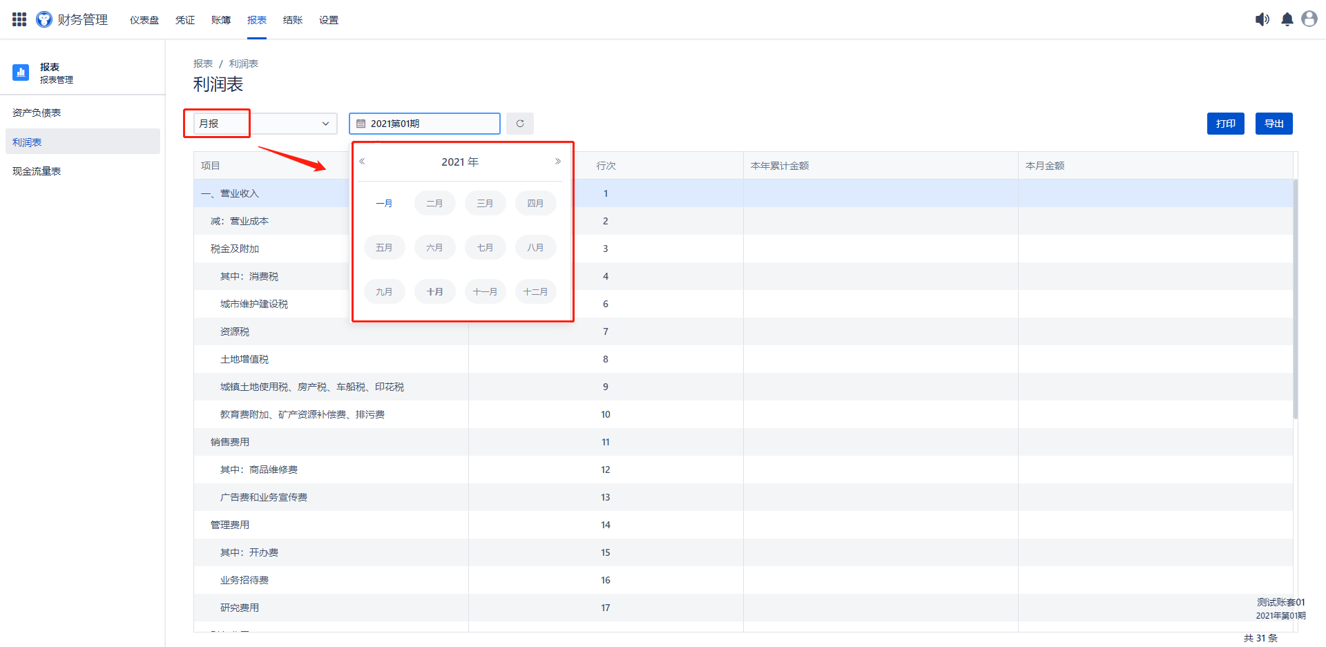Open the 2021第01期 period field
The width and height of the screenshot is (1326, 647).
(425, 124)
